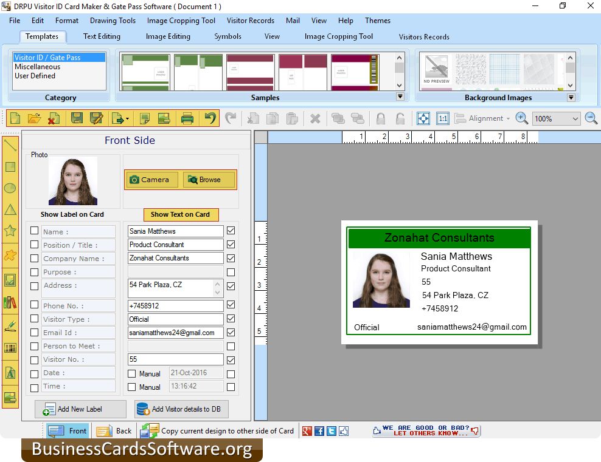Viewport: 601px width, 462px height.
Task: Click the Zoom out magnifier icon
Action: 591,118
